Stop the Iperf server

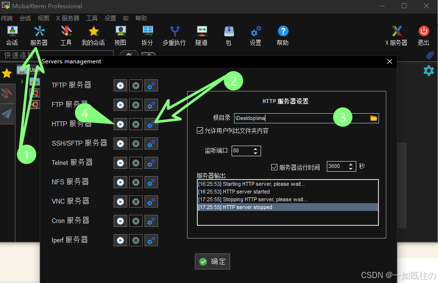(x=136, y=240)
